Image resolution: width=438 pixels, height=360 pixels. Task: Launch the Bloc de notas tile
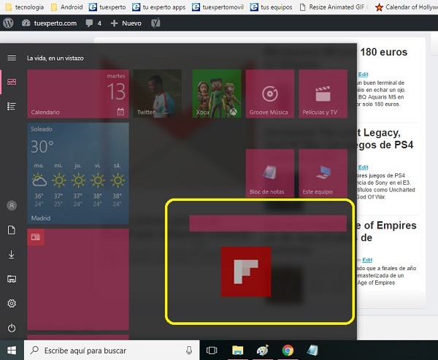[270, 173]
